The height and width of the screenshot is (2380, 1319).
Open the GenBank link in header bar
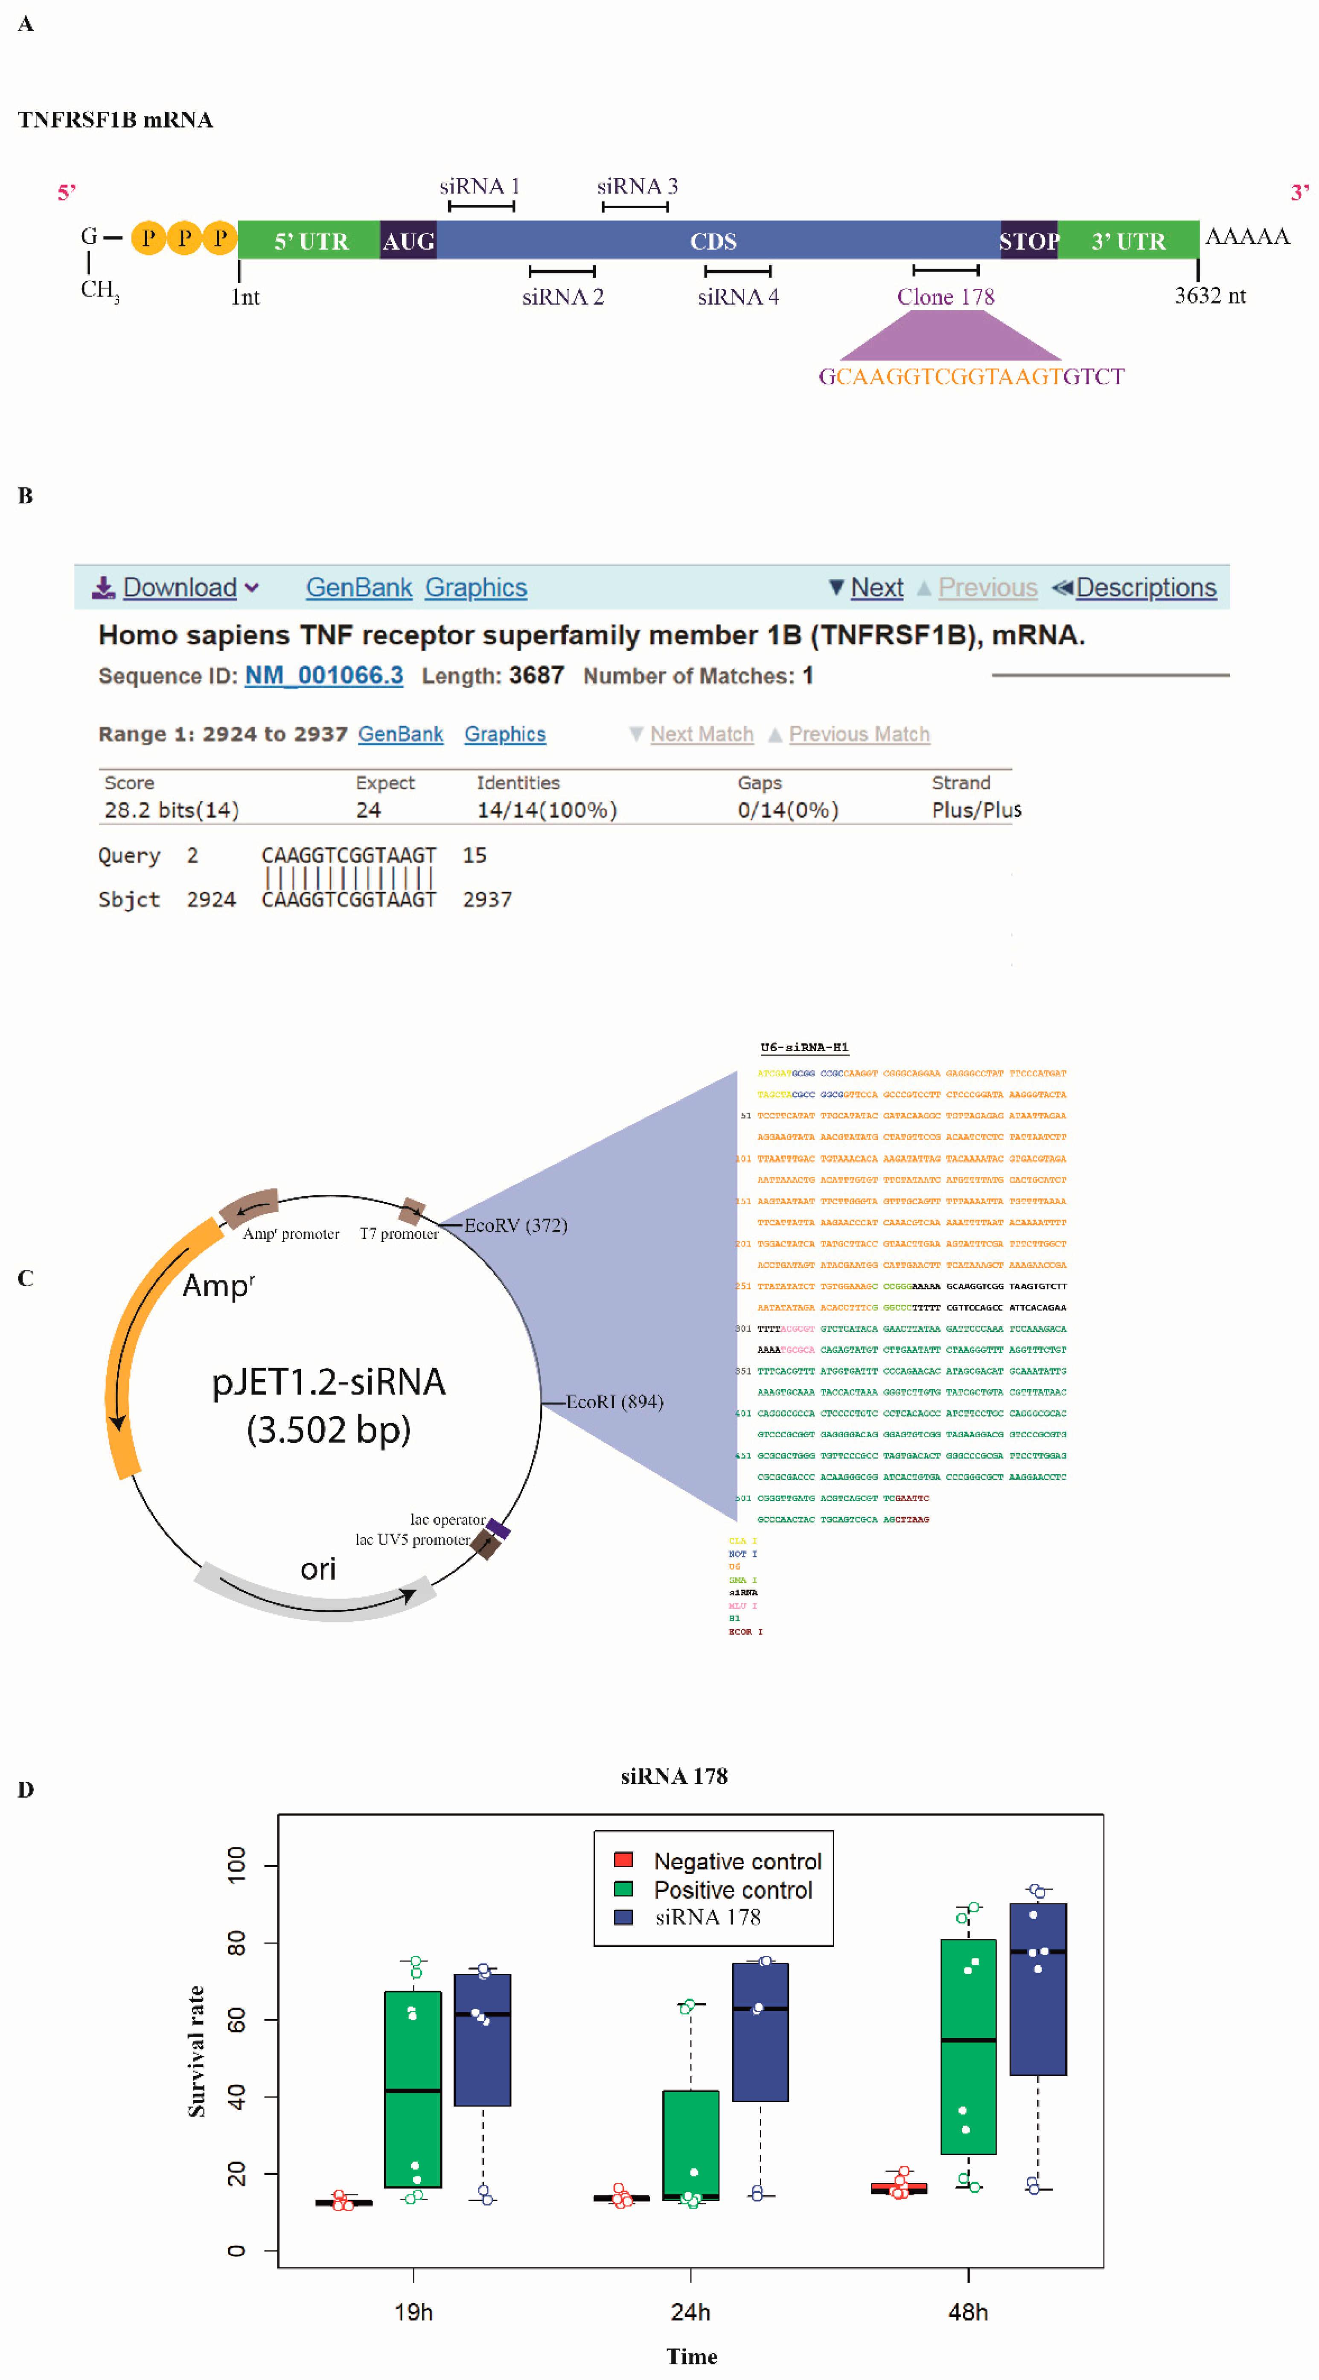point(358,587)
